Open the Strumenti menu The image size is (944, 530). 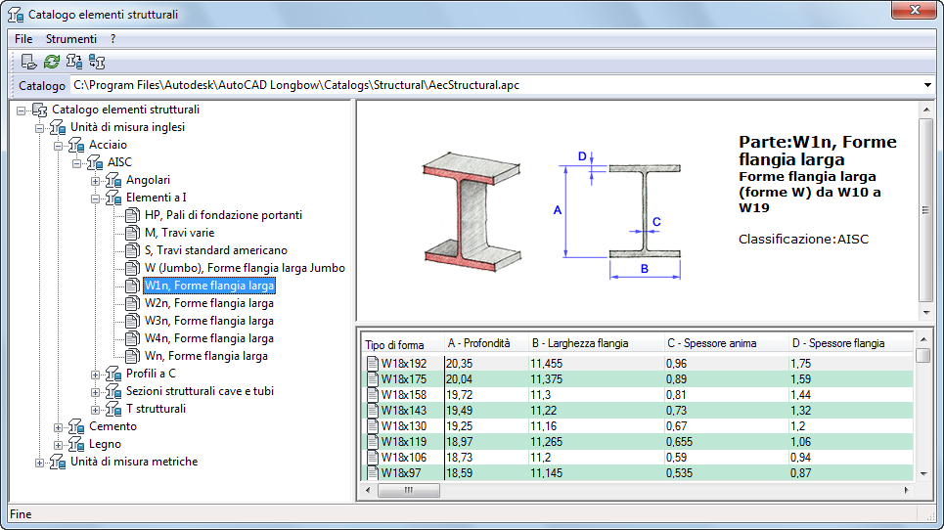click(71, 39)
